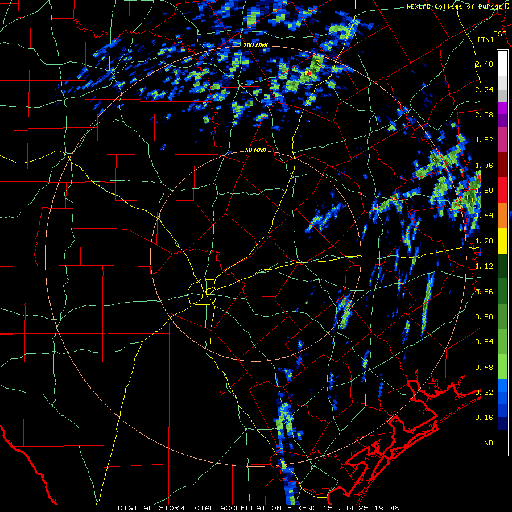Click the "ND" no-data legend label
This screenshot has width=512, height=512.
point(489,443)
